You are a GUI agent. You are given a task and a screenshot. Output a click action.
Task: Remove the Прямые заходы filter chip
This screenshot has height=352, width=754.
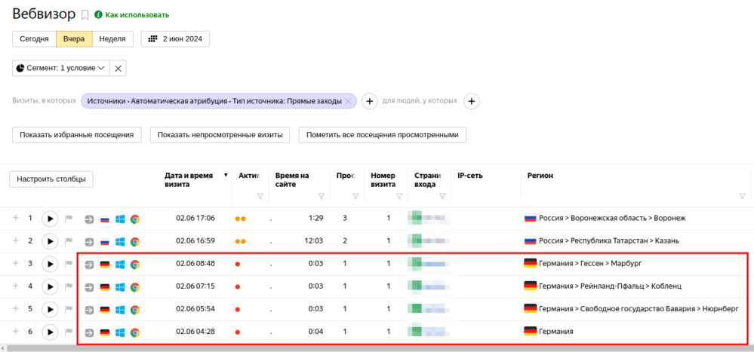(x=348, y=101)
